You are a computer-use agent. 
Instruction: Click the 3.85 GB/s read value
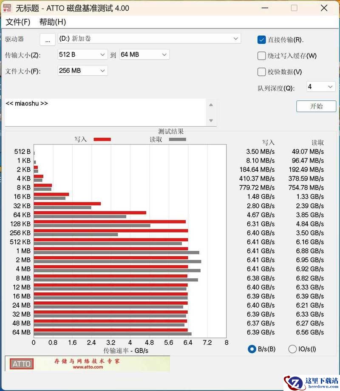(x=310, y=215)
